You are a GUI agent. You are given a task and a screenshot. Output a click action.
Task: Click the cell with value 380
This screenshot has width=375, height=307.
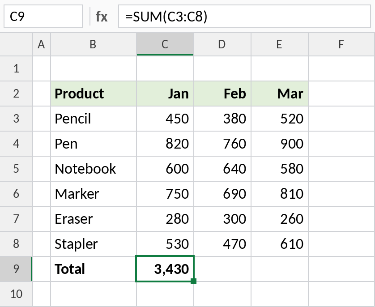coord(222,119)
